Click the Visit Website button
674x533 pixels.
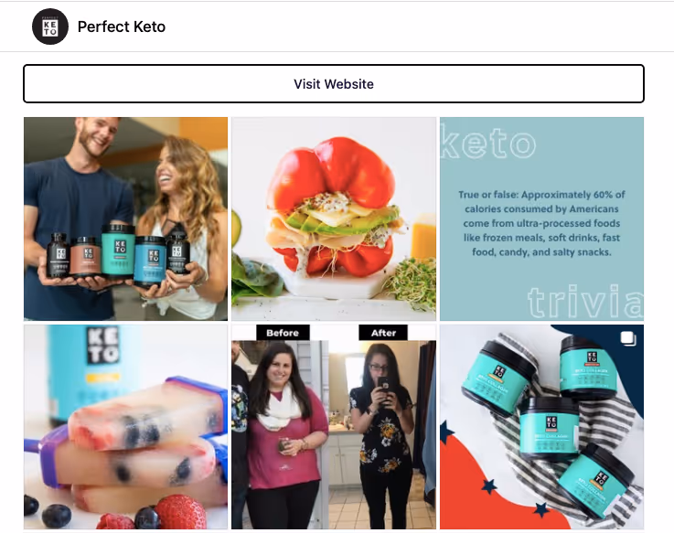[x=334, y=84]
